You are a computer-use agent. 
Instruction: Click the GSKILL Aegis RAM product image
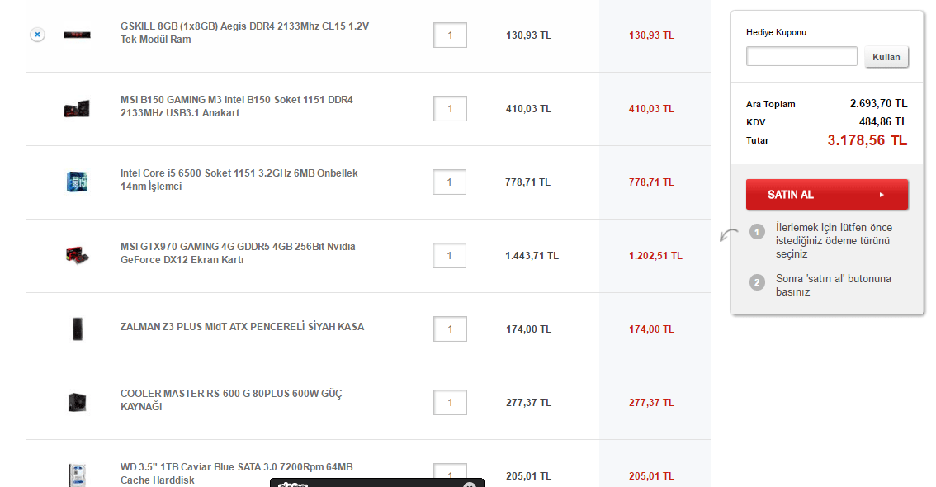coord(77,35)
